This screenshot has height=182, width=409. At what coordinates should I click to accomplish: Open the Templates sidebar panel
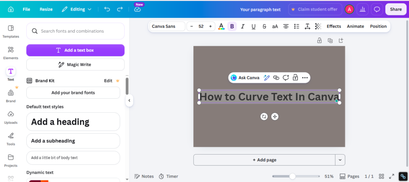(x=11, y=31)
